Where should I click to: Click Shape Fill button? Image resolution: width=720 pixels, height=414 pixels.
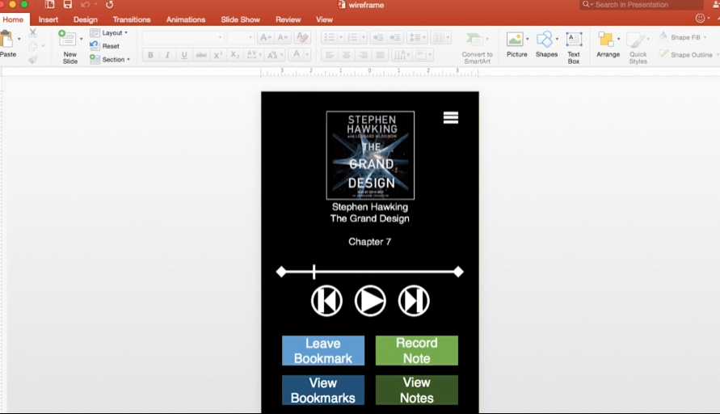(x=683, y=37)
